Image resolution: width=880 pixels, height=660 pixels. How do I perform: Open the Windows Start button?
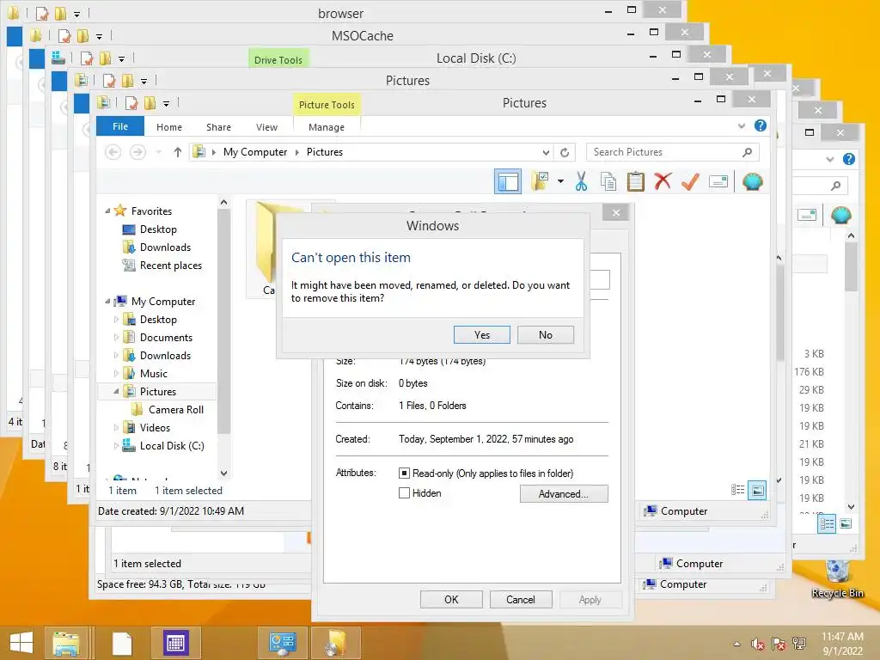(x=21, y=643)
